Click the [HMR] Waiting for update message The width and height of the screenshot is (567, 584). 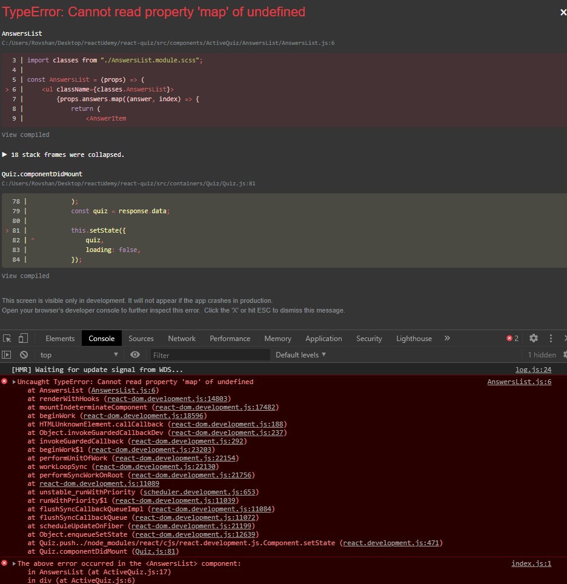pos(98,370)
